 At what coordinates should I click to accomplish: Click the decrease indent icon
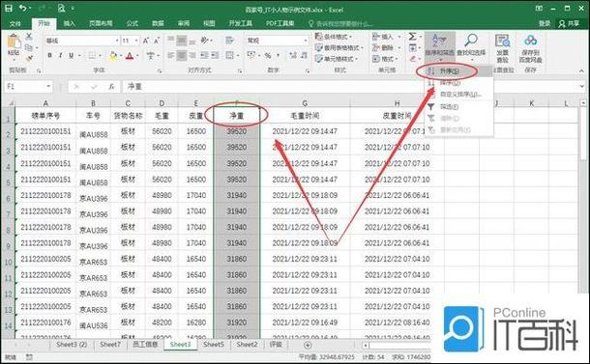click(x=204, y=56)
